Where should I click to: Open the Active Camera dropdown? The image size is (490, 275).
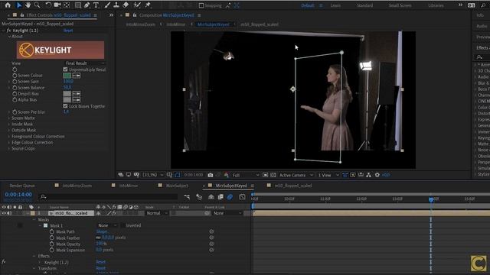click(296, 175)
